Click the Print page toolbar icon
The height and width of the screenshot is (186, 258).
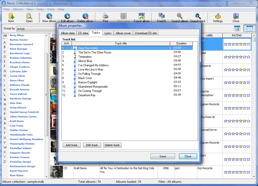click(124, 16)
